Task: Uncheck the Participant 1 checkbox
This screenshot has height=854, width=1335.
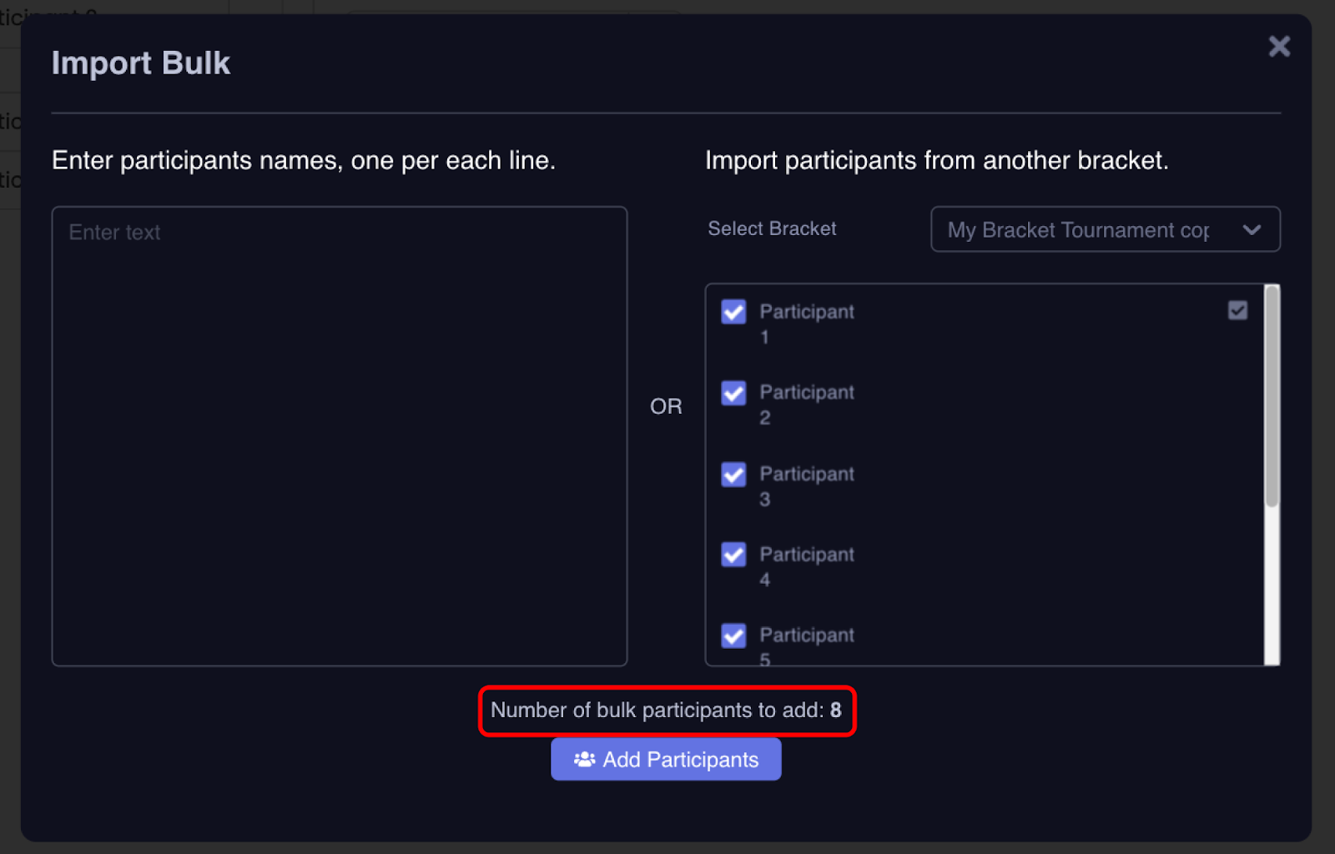Action: [x=733, y=312]
